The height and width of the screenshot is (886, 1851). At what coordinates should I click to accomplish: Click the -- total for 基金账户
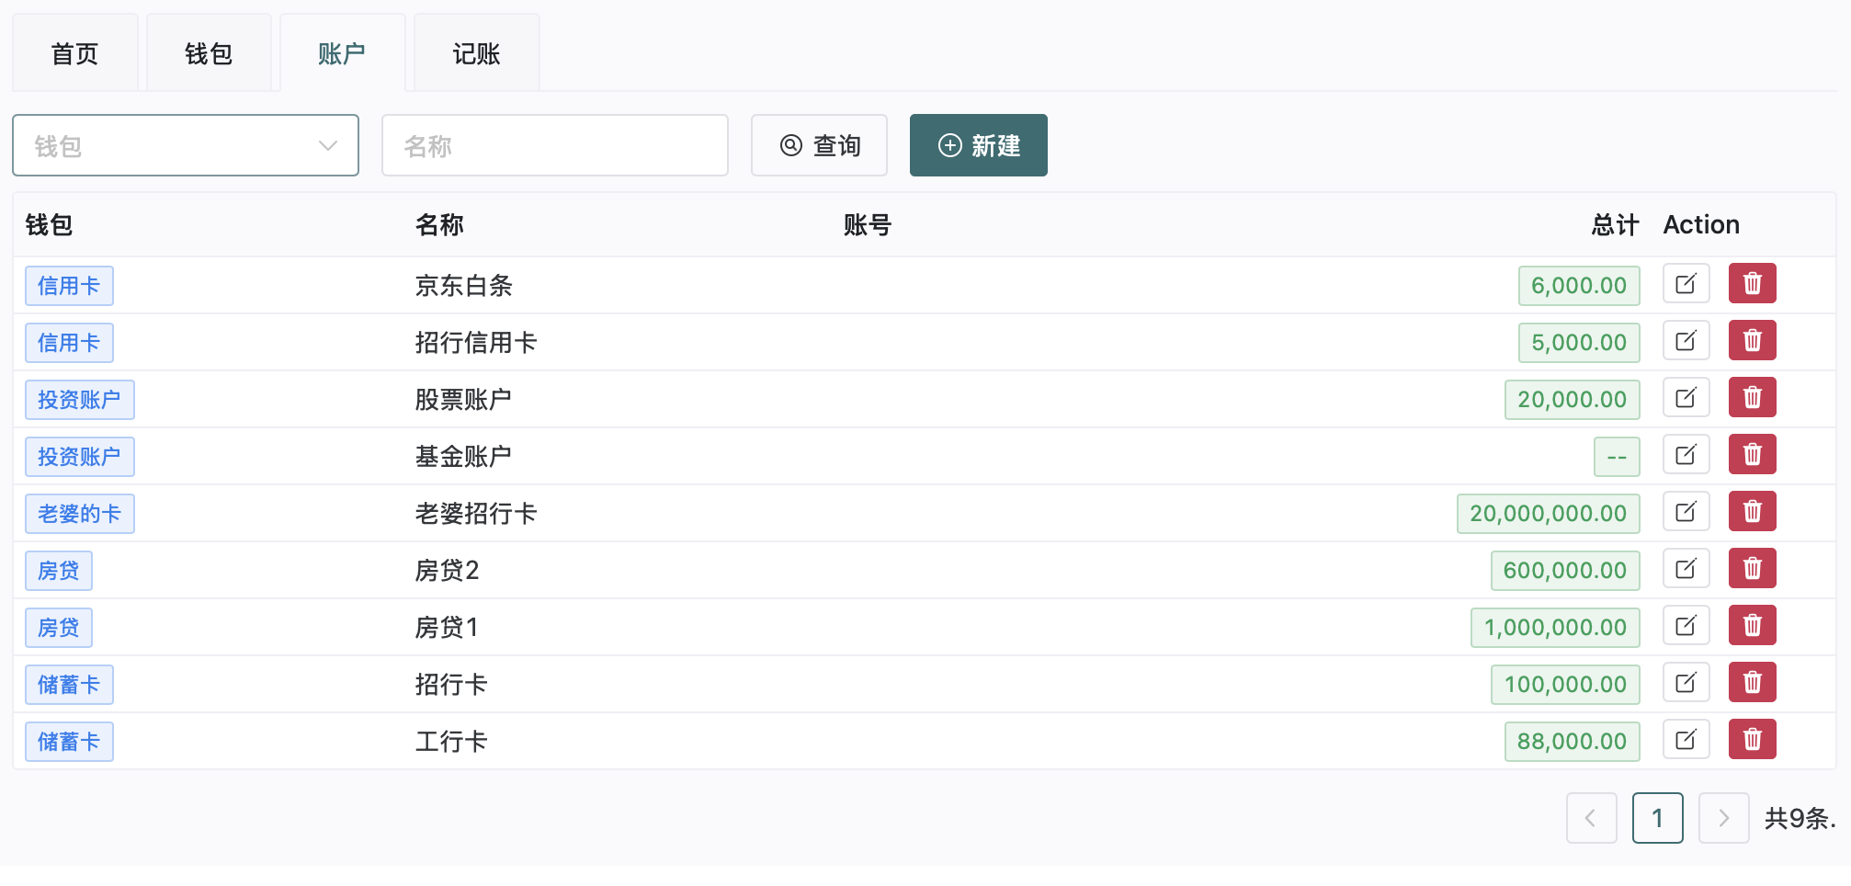pos(1617,457)
